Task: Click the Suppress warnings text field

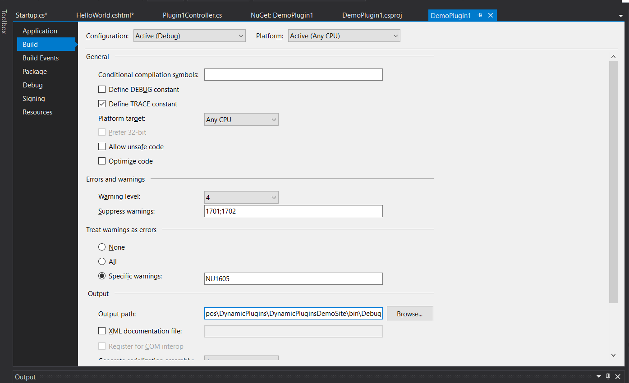Action: click(x=293, y=211)
